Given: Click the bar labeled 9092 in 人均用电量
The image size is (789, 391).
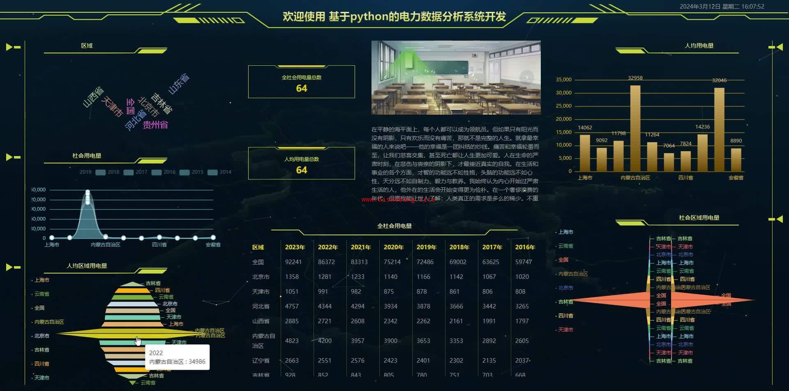Looking at the screenshot, I should [x=602, y=159].
